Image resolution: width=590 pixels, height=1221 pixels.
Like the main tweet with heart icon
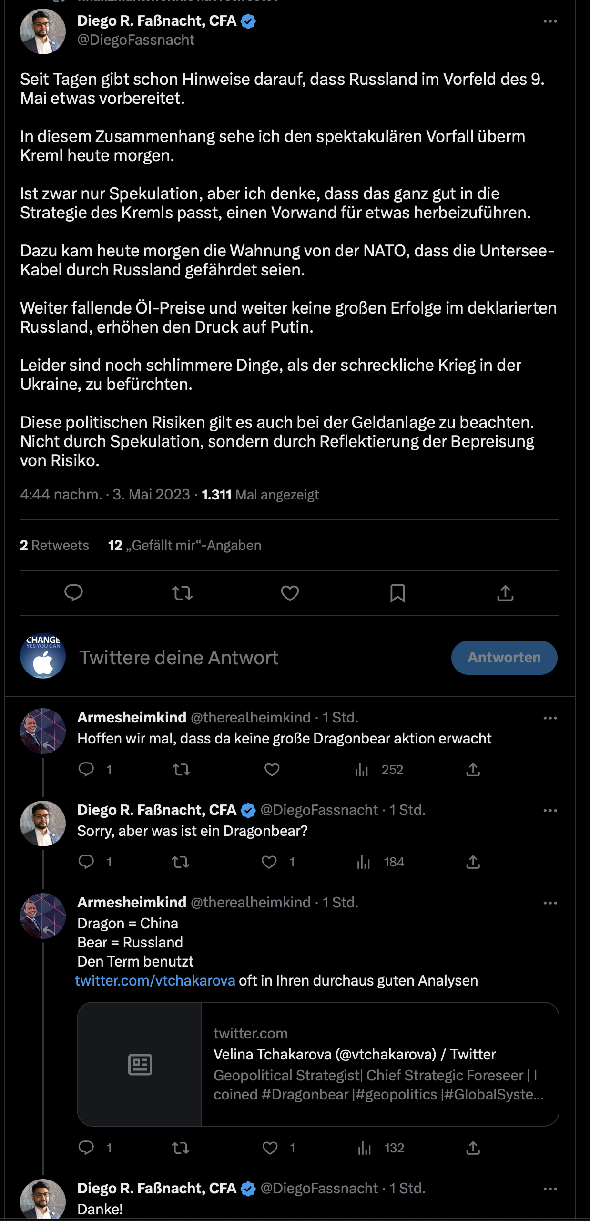click(x=290, y=593)
